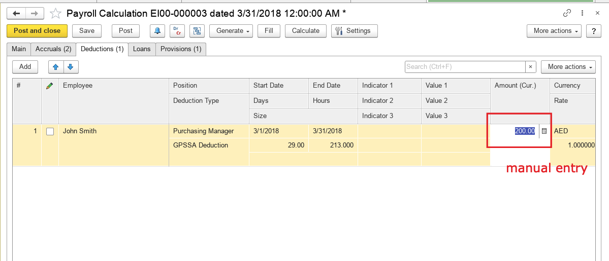Click the End Date column header

(333, 86)
